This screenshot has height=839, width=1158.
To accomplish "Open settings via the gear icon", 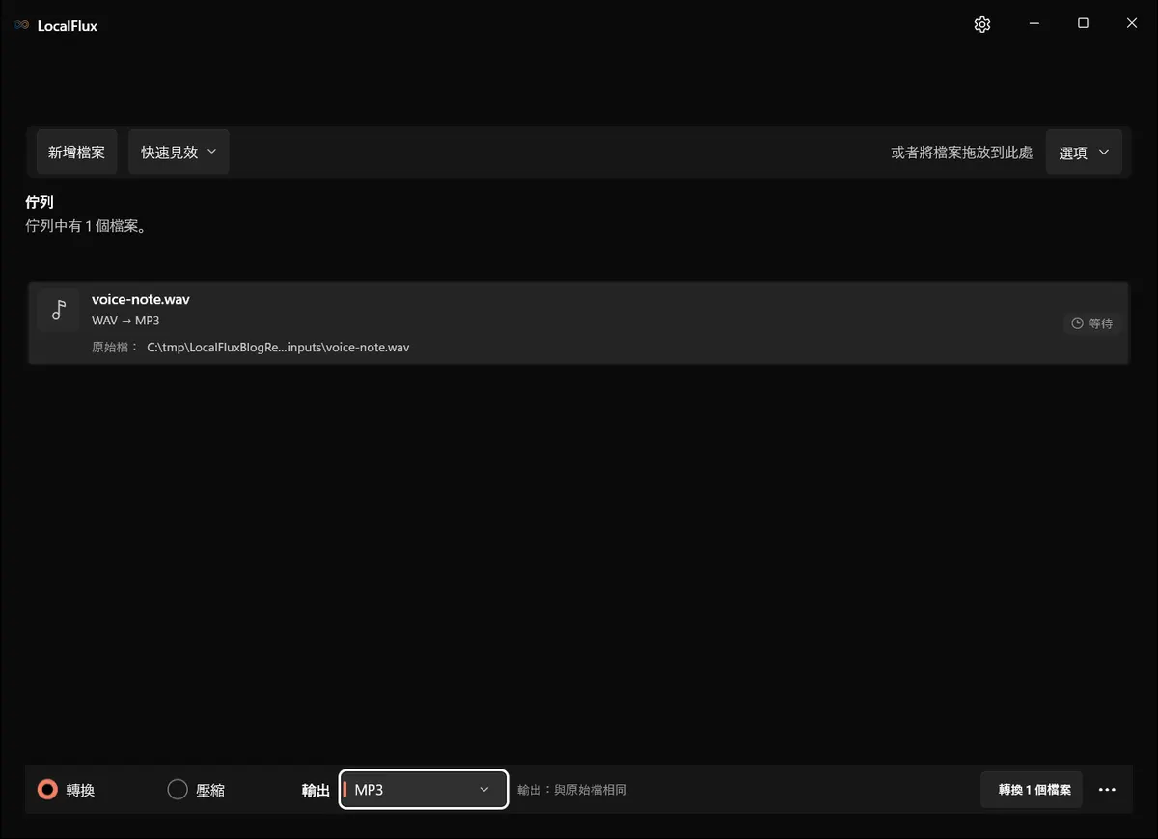I will pos(982,24).
